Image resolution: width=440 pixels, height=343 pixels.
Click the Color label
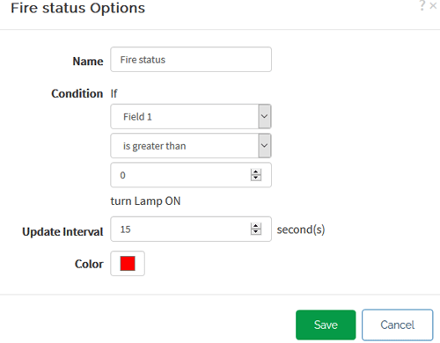click(x=89, y=264)
